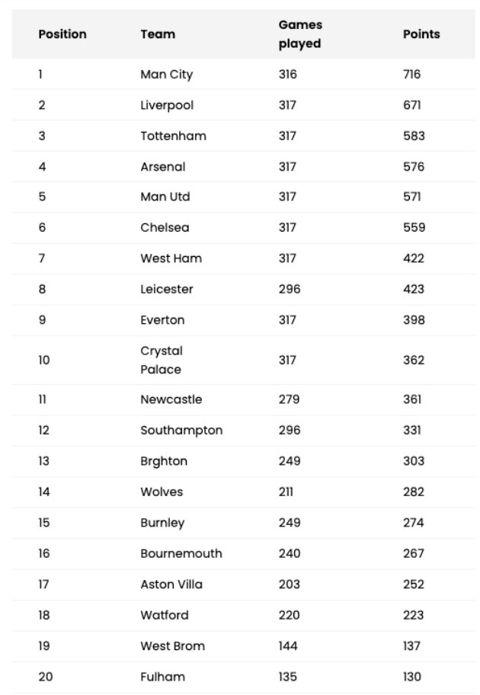Click the Everton team name
The image size is (480, 695).
pyautogui.click(x=162, y=320)
